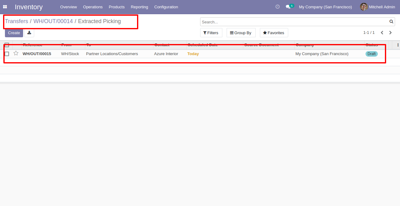
Task: Star the WH/OUT/00015 row as favorite
Action: coord(16,54)
